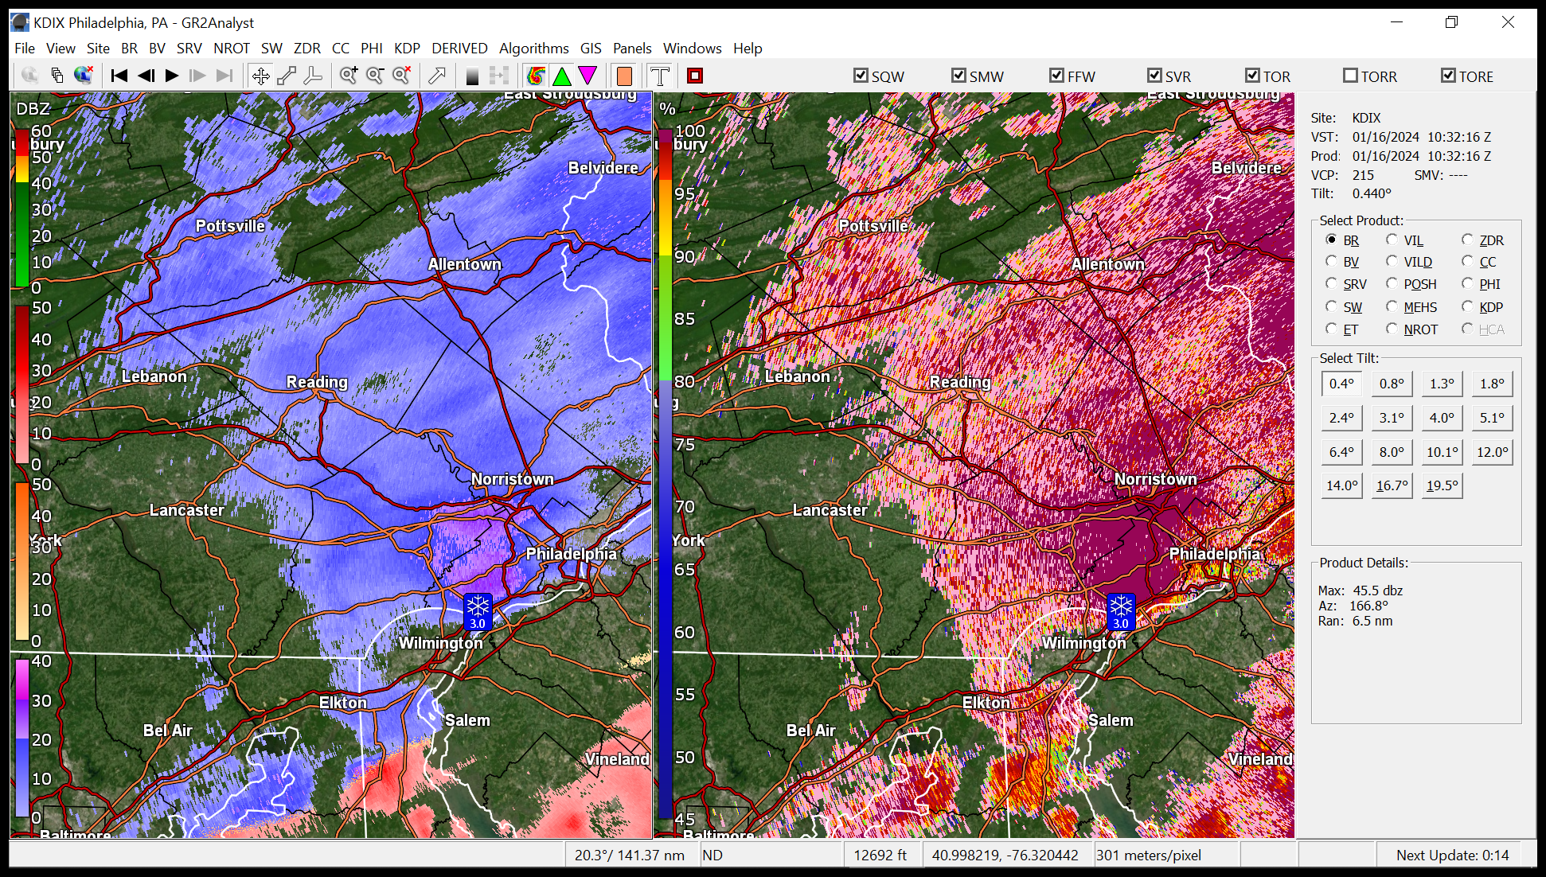Select the NROT product radio button
Screen dimensions: 1546x877
click(x=1392, y=329)
